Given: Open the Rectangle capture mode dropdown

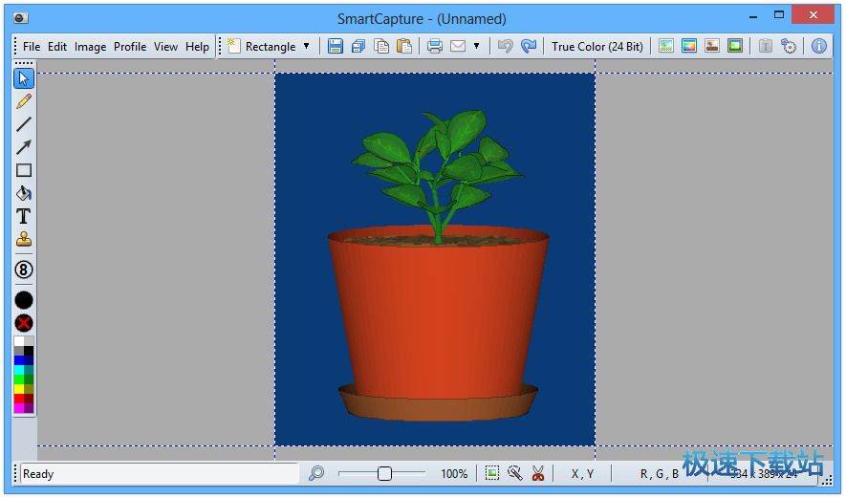Looking at the screenshot, I should (306, 46).
